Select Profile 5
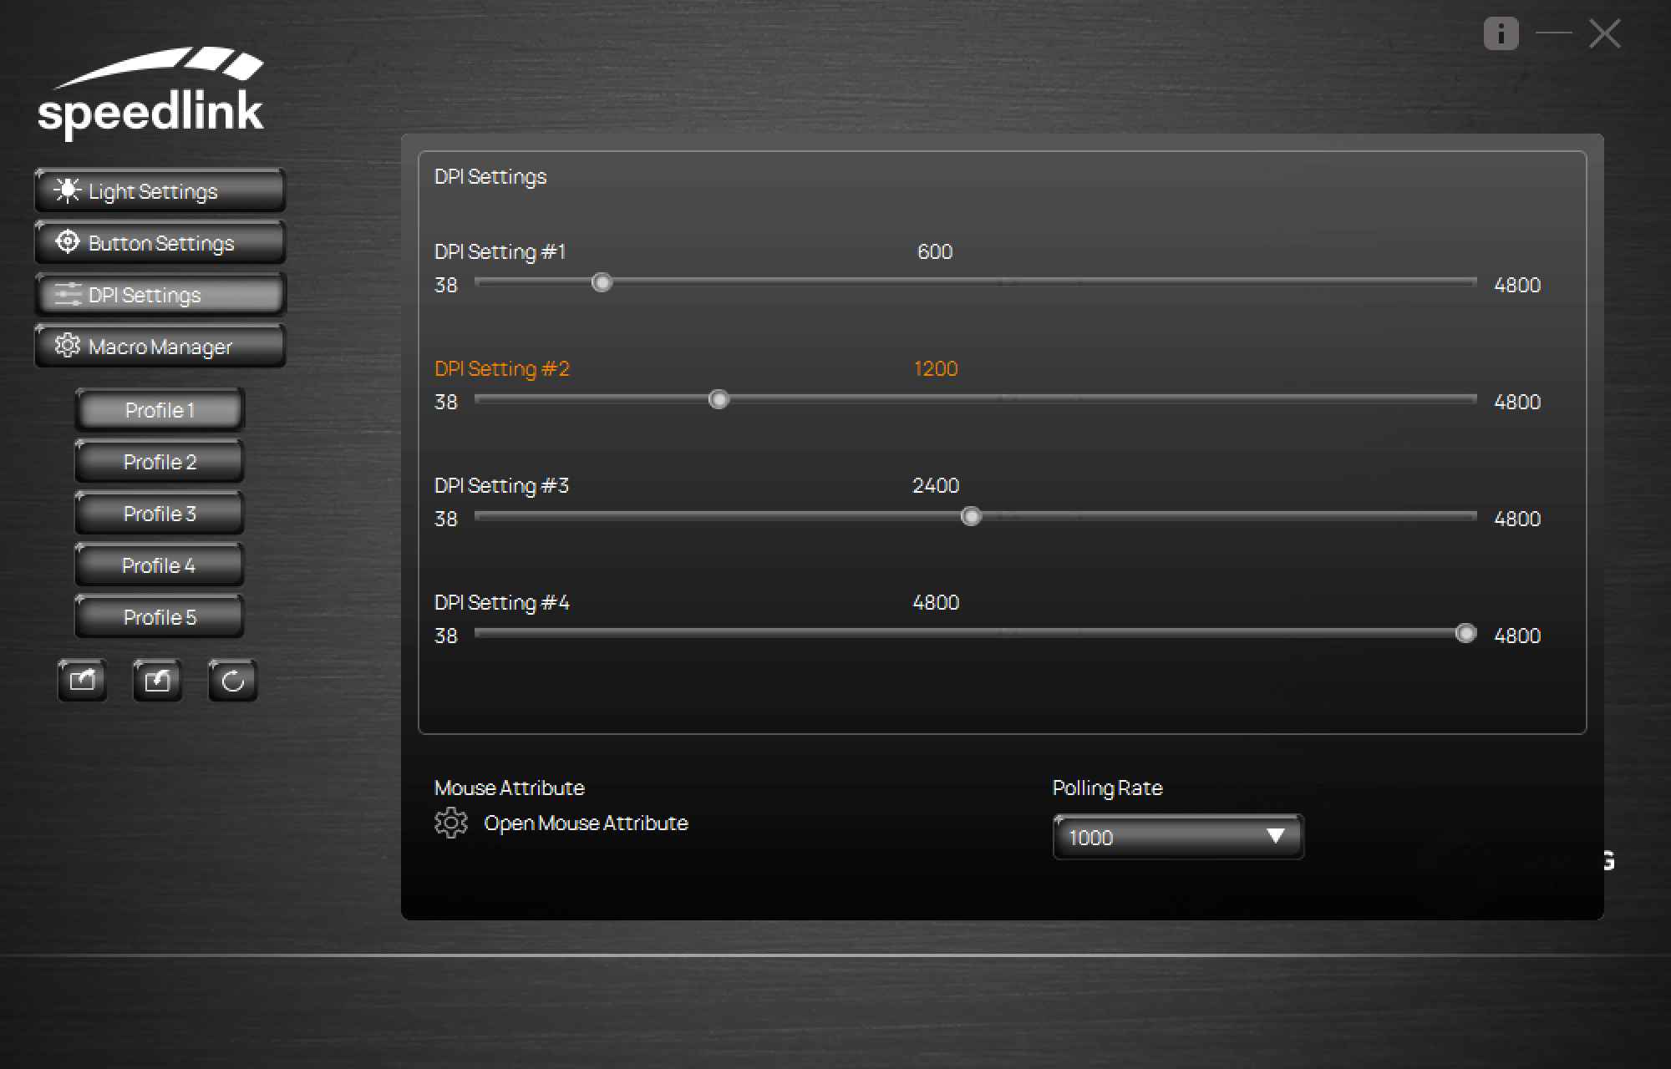This screenshot has width=1671, height=1069. click(x=159, y=616)
